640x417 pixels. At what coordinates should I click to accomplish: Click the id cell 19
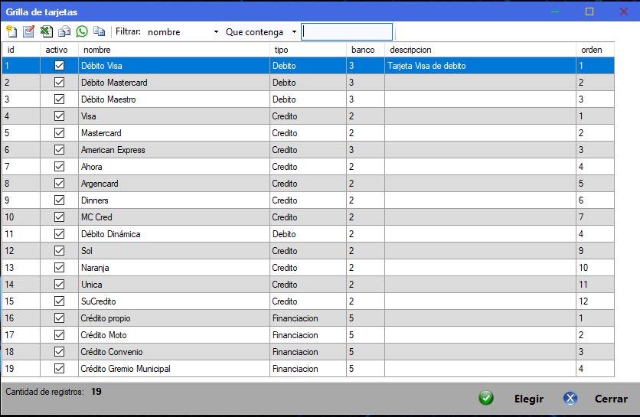pyautogui.click(x=21, y=369)
